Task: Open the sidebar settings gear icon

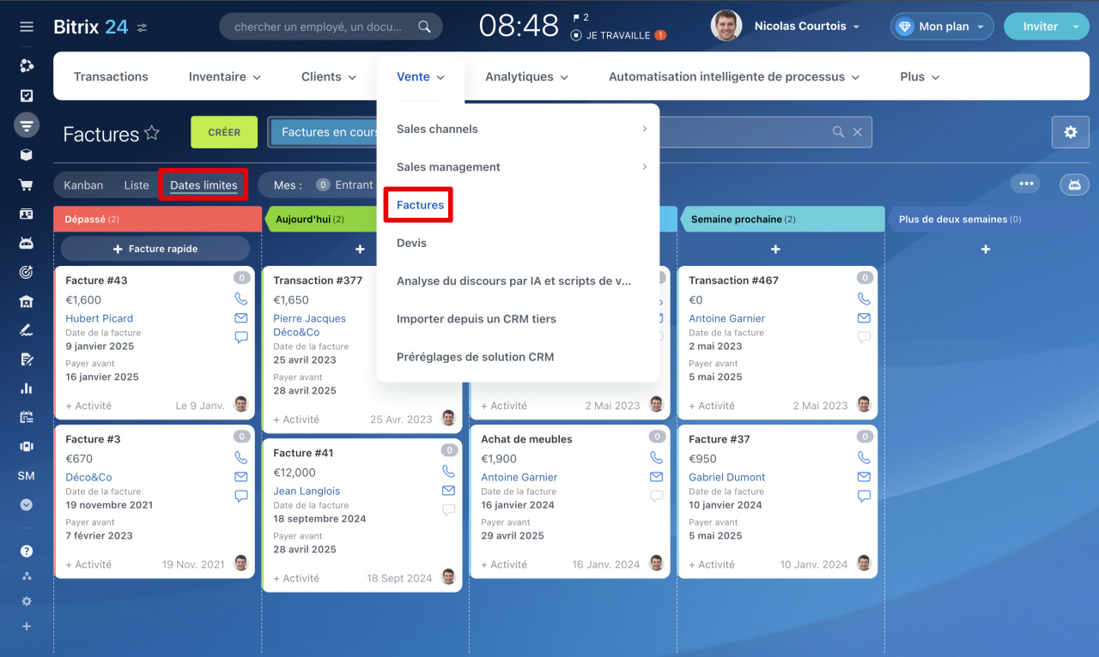Action: pyautogui.click(x=27, y=601)
